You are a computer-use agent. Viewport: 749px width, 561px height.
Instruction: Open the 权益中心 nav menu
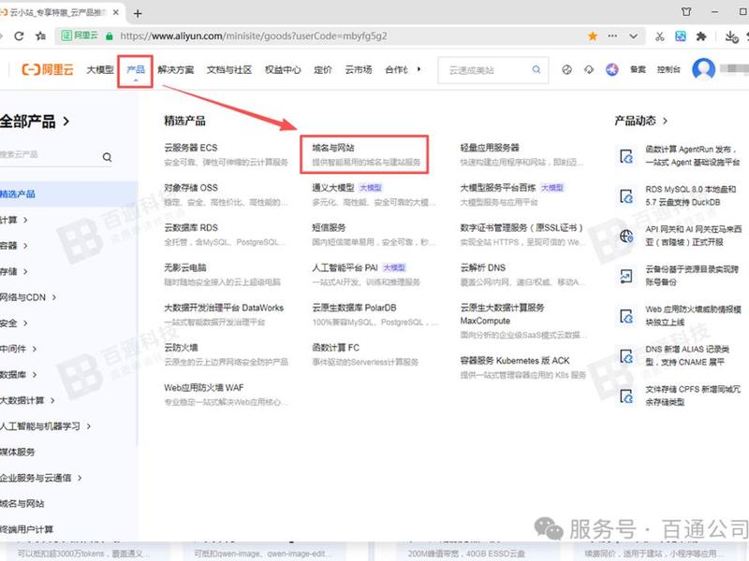point(283,69)
